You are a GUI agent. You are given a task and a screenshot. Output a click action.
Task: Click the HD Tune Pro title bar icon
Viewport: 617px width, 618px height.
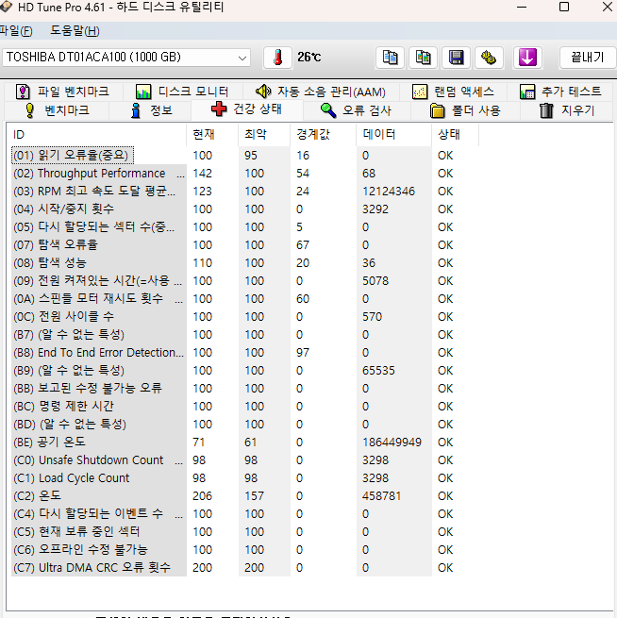click(x=6, y=7)
